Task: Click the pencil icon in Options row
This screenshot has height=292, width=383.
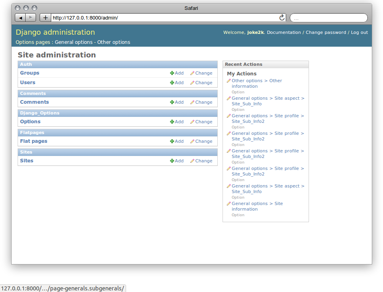Action: click(193, 122)
